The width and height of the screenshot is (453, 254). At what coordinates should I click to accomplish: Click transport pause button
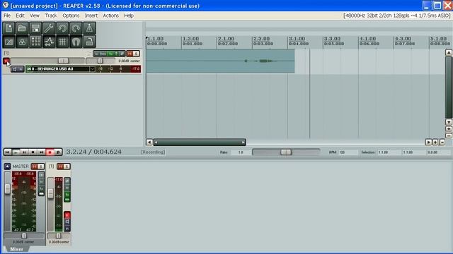pos(25,152)
